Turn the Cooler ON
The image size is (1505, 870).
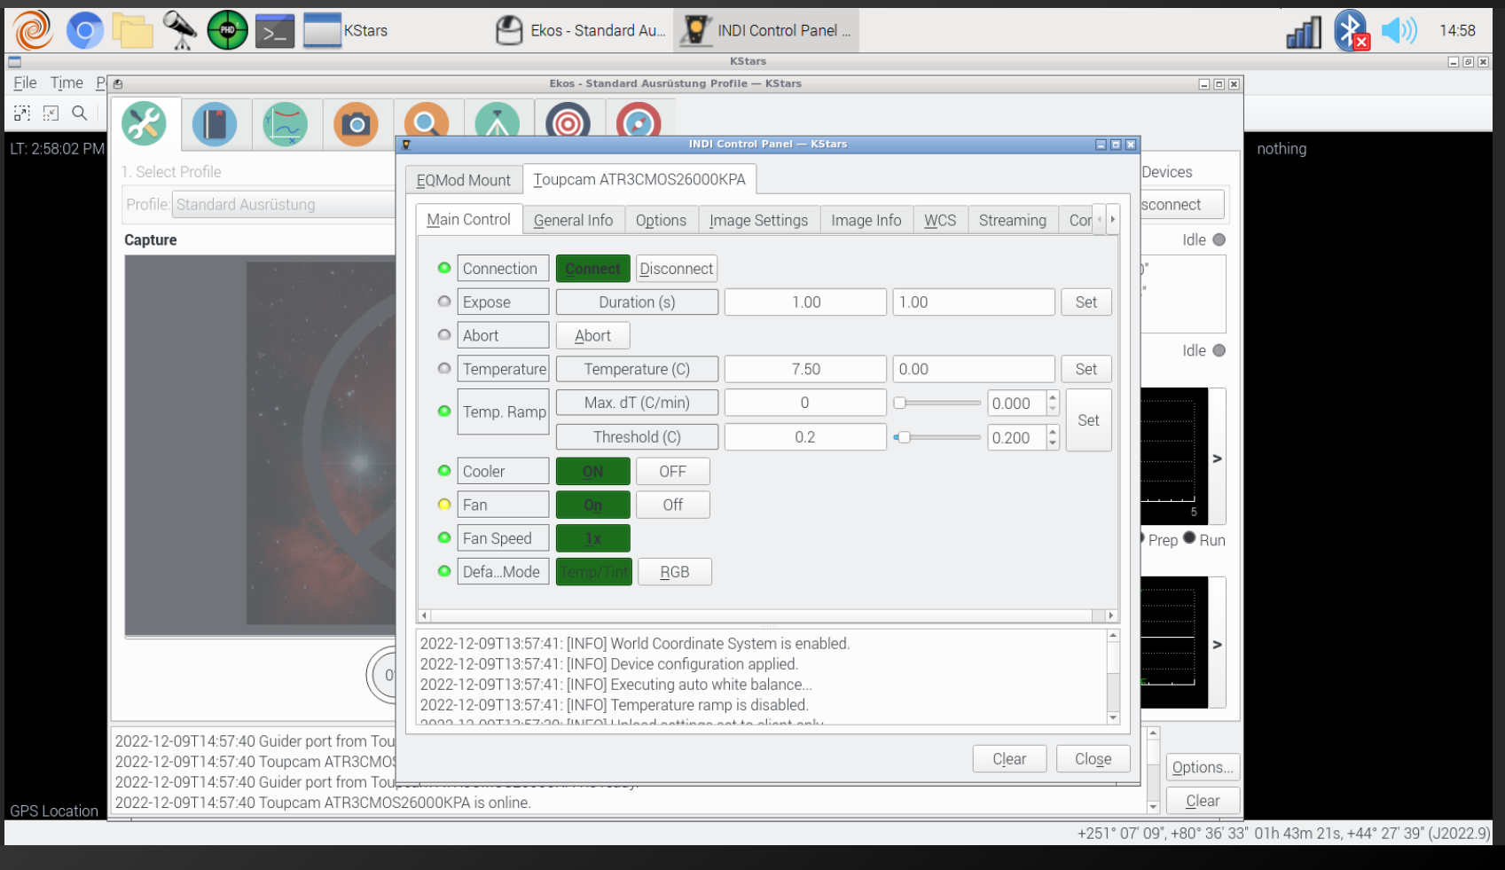pos(592,472)
